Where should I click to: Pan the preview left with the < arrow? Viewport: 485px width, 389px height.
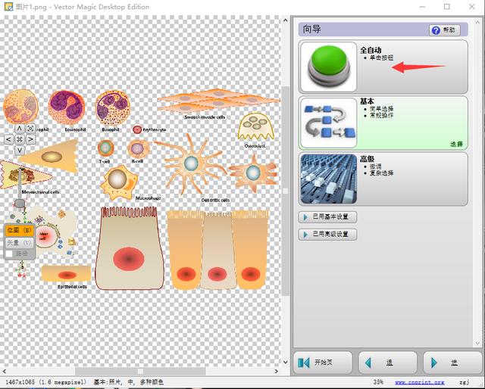[x=8, y=139]
